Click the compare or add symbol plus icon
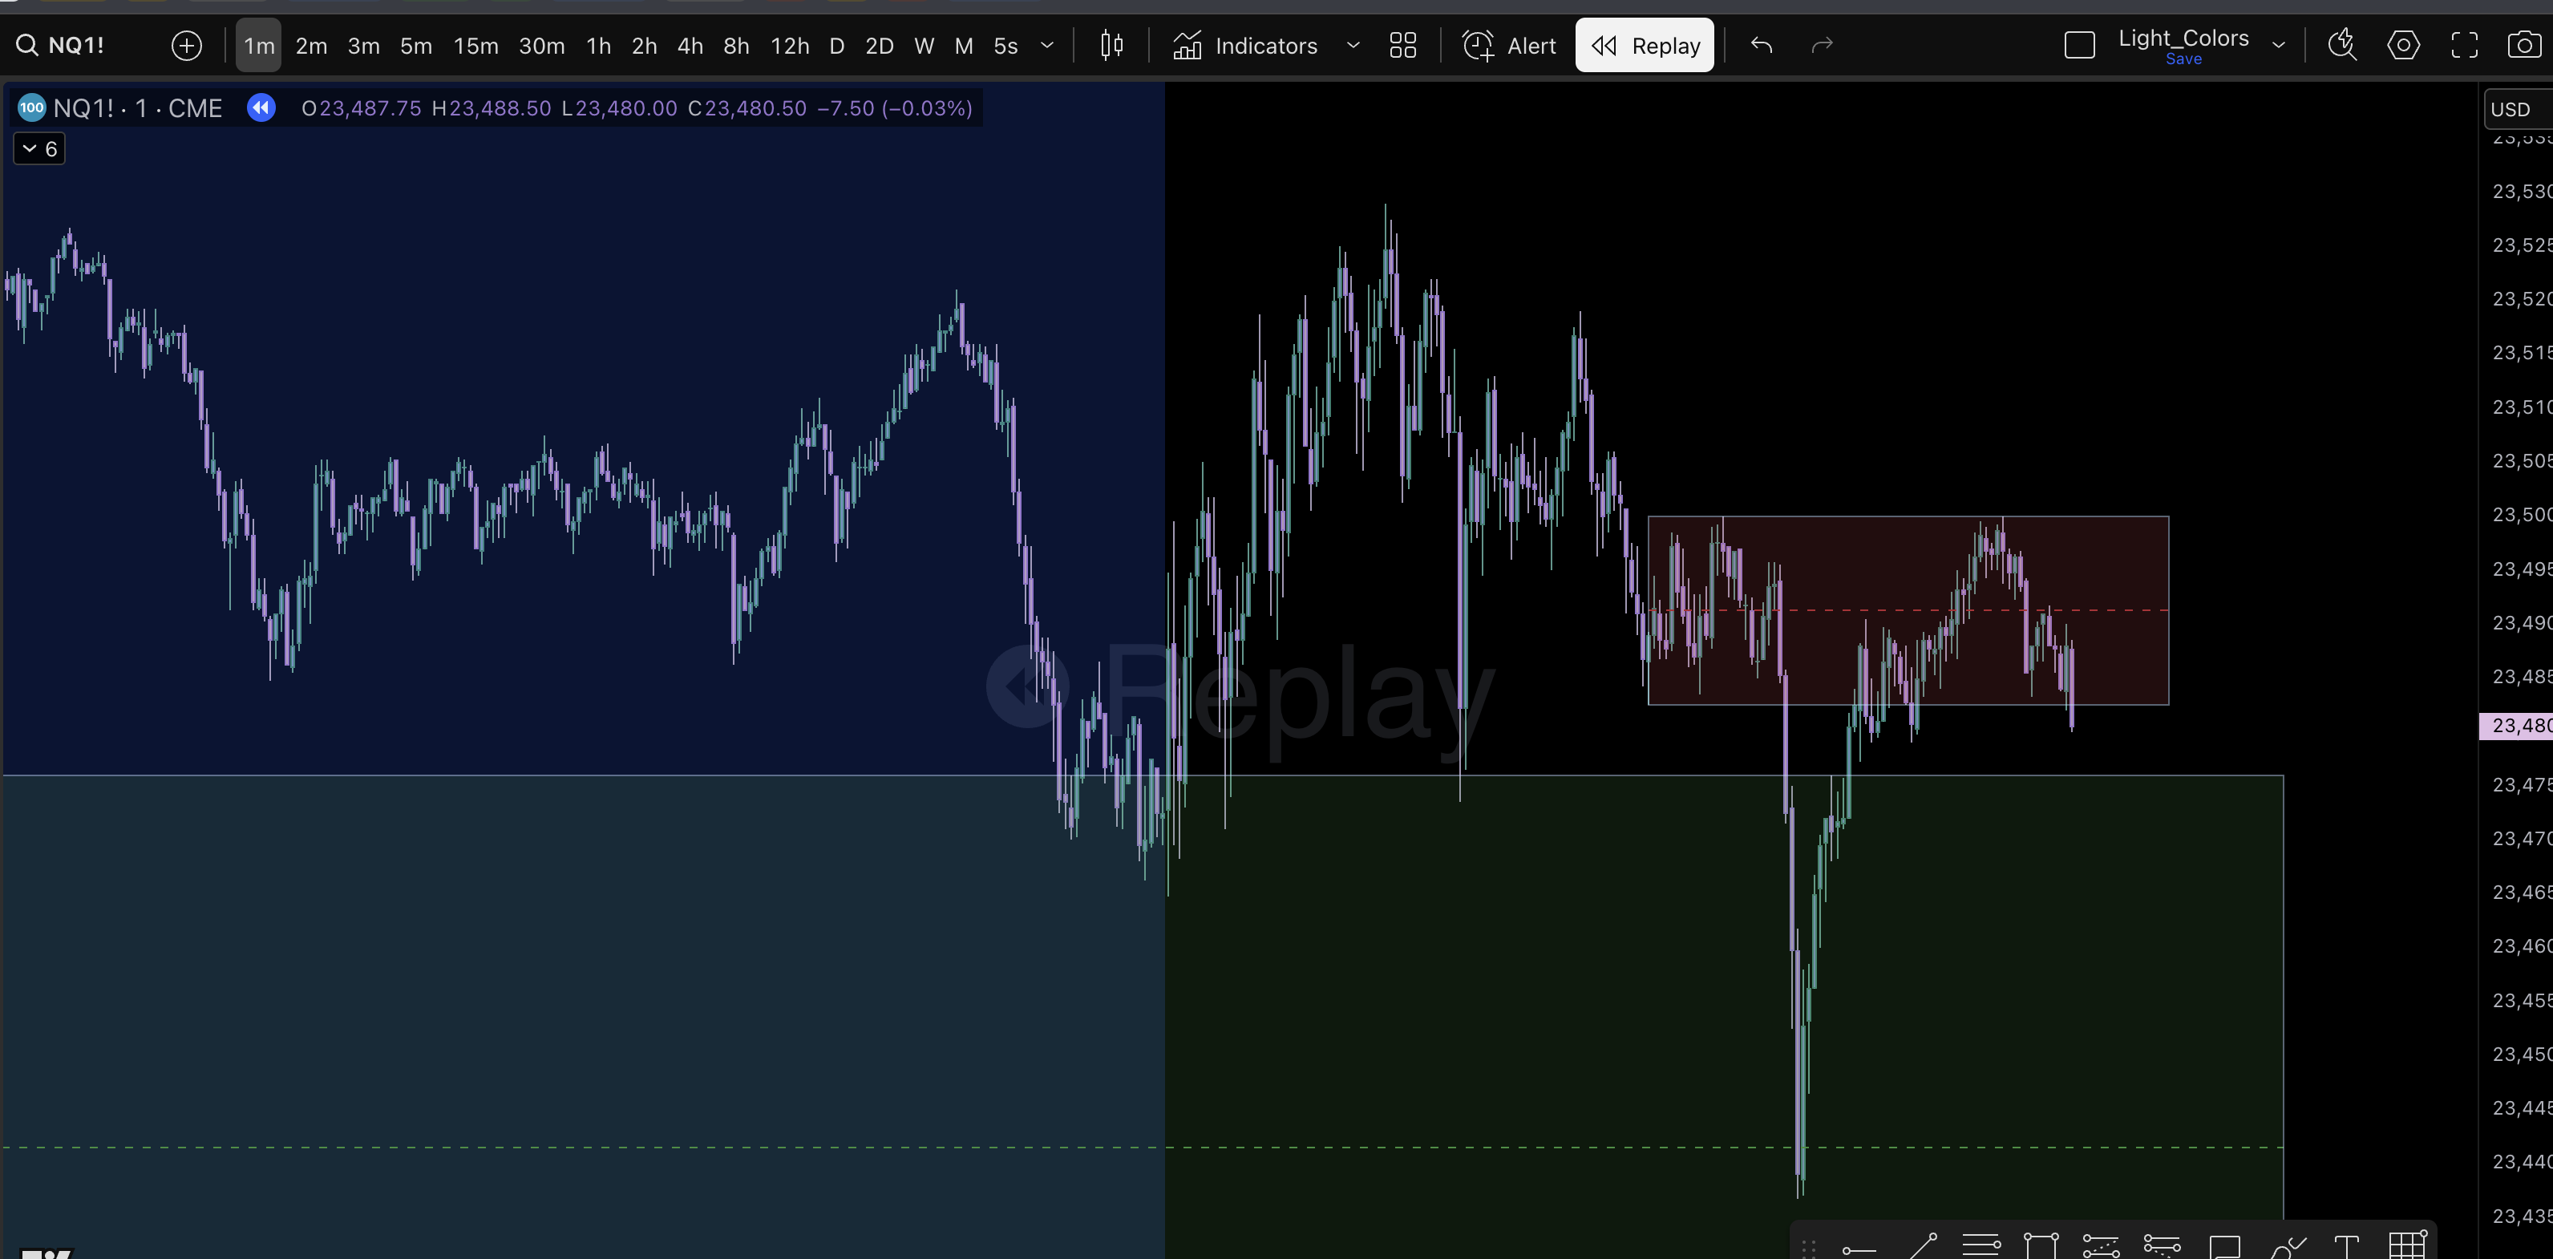The height and width of the screenshot is (1259, 2553). click(186, 46)
